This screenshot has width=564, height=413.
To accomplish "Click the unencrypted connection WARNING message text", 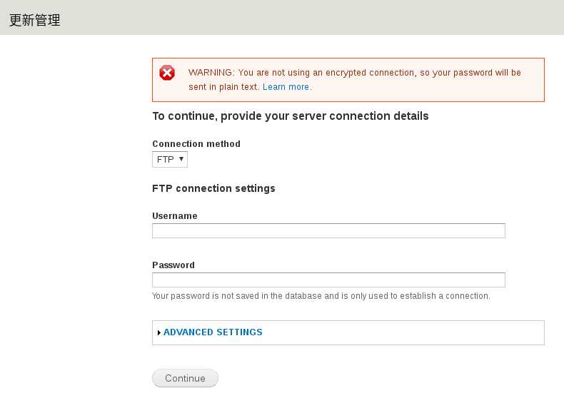I will point(354,80).
